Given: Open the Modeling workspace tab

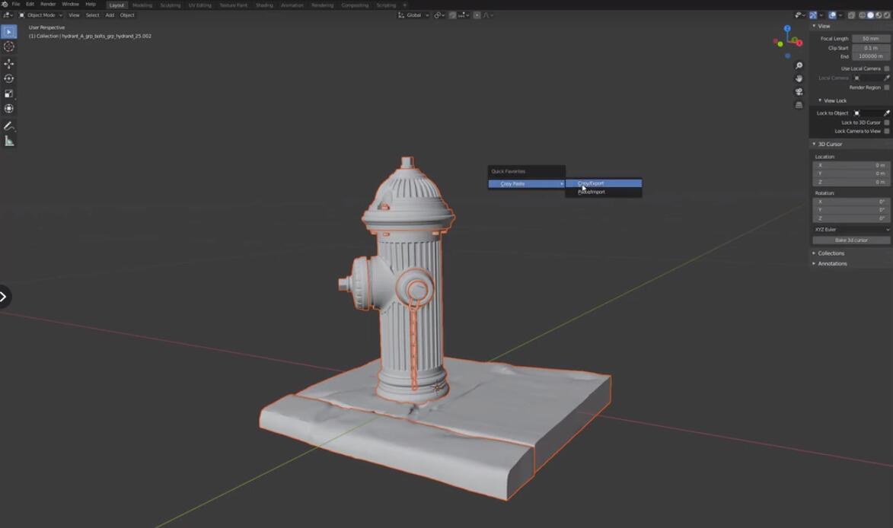Looking at the screenshot, I should [x=142, y=5].
